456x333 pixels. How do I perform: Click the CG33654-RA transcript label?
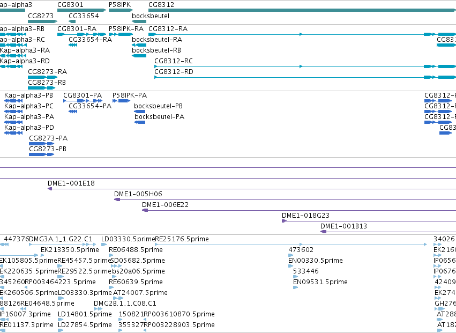point(91,39)
